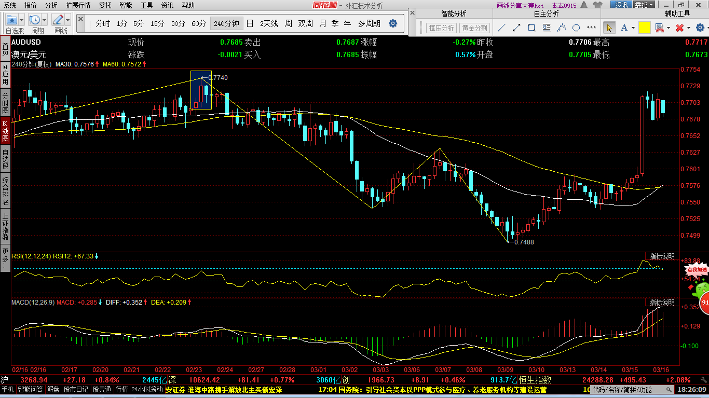709x398 pixels.
Task: Switch chart to 15分 period
Action: tap(157, 23)
